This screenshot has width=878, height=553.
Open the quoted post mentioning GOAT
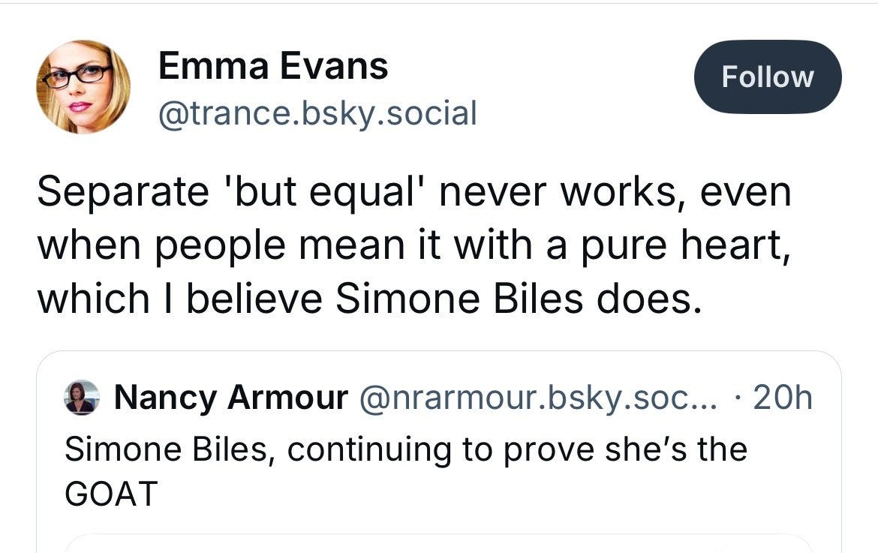click(x=439, y=451)
